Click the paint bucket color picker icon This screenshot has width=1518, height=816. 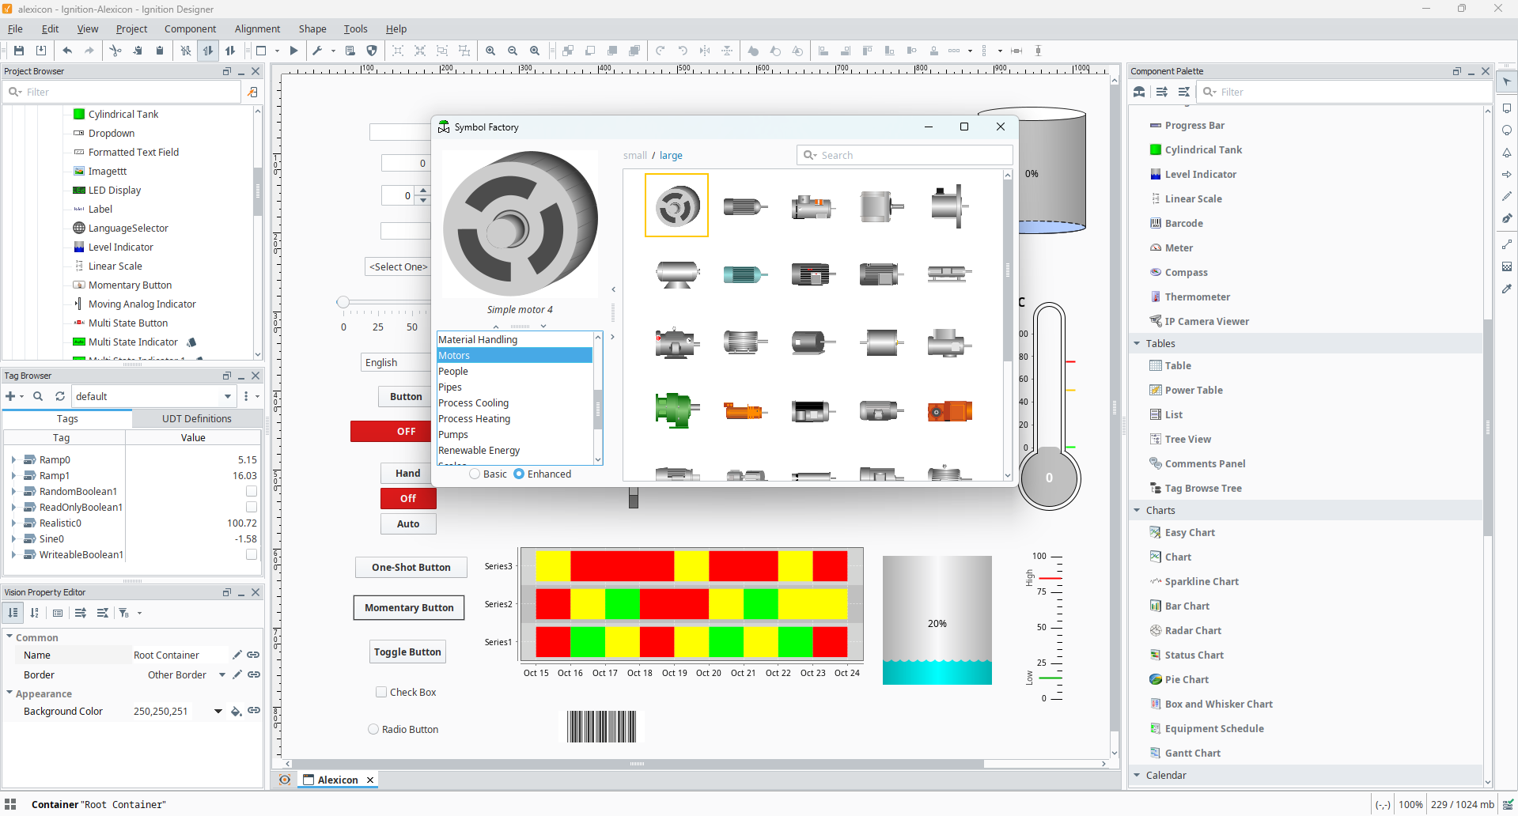click(x=236, y=711)
